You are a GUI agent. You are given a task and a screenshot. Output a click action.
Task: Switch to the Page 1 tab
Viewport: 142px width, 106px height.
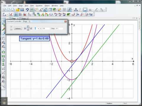(x=14, y=18)
